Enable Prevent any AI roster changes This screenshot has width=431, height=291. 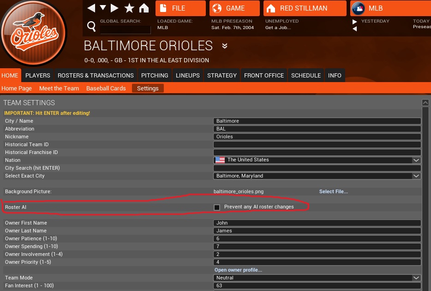coord(217,207)
